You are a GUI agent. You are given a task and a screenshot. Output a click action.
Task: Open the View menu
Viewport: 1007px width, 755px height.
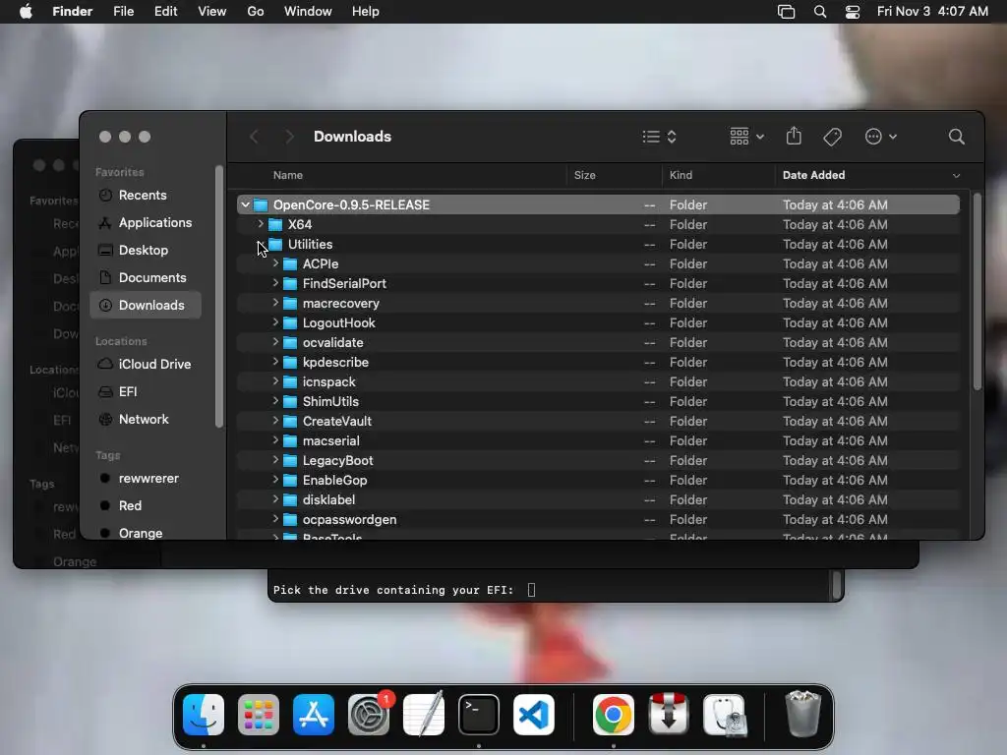[212, 12]
